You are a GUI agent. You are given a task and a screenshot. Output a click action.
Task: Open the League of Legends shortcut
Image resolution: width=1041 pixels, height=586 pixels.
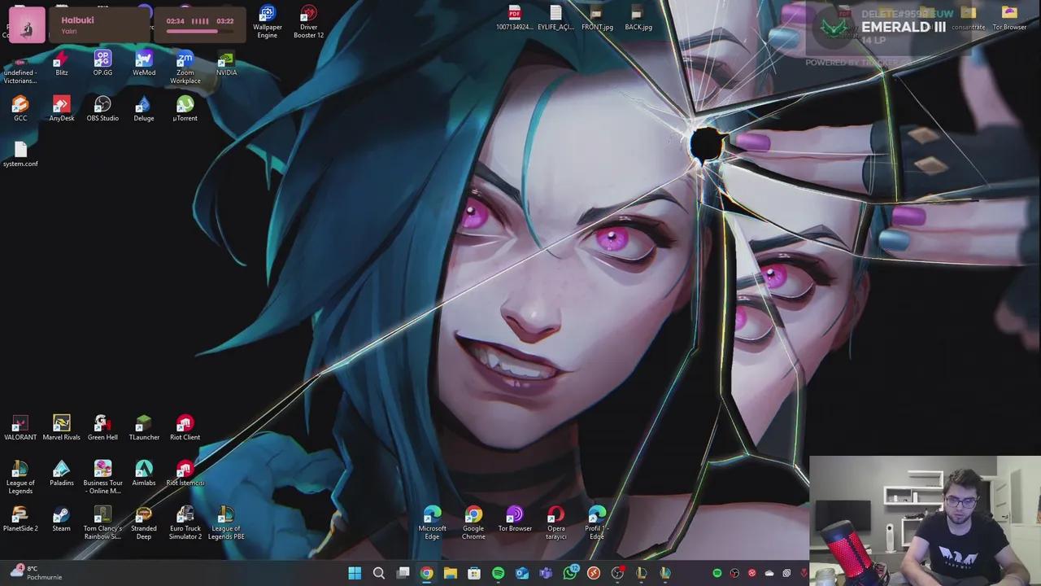point(20,478)
